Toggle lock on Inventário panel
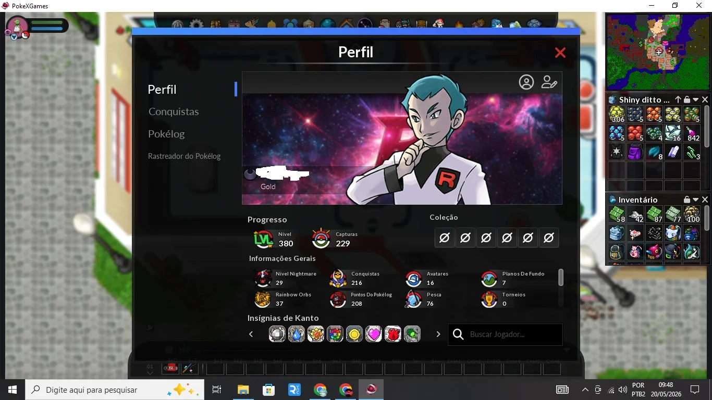The image size is (712, 400). 687,199
